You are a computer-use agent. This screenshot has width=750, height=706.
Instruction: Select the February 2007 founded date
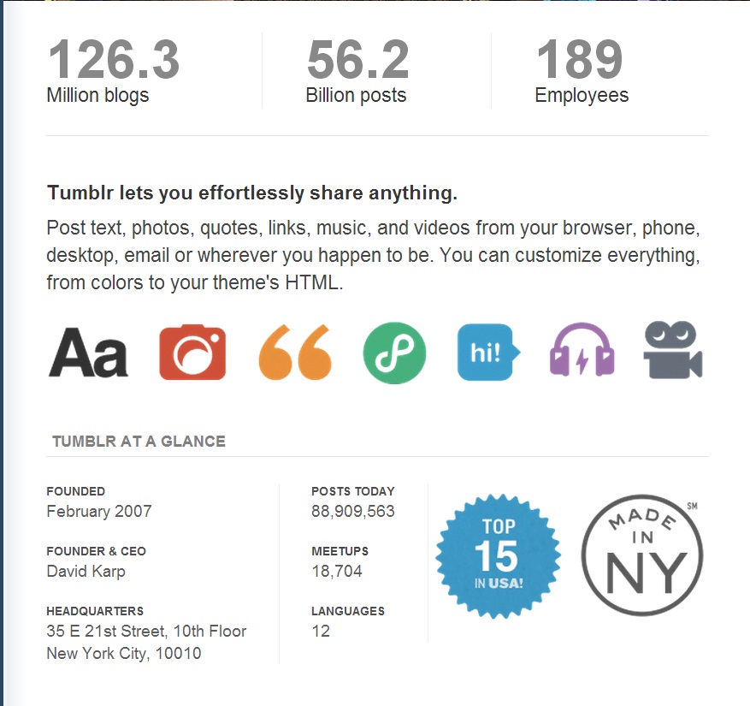pyautogui.click(x=99, y=511)
